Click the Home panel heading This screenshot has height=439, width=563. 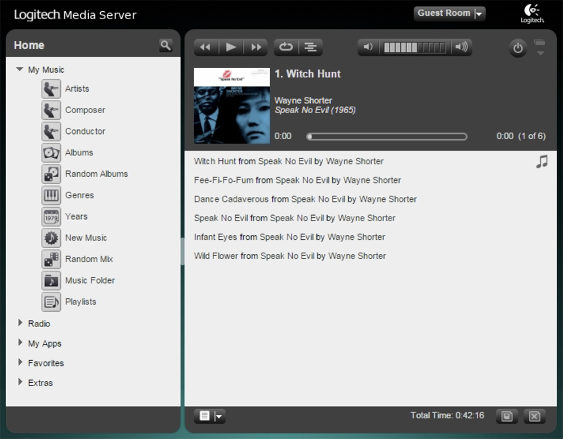[x=29, y=45]
